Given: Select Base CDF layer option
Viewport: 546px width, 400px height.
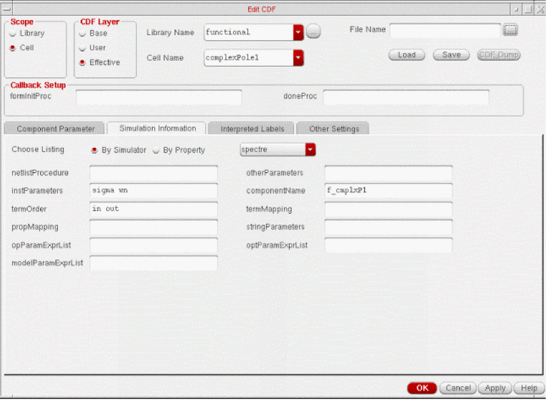Looking at the screenshot, I should 82,34.
